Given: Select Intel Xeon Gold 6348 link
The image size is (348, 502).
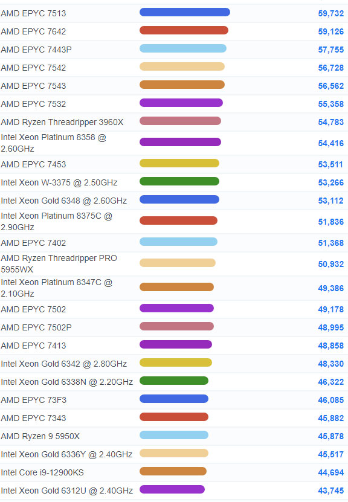Looking at the screenshot, I should (x=63, y=201).
